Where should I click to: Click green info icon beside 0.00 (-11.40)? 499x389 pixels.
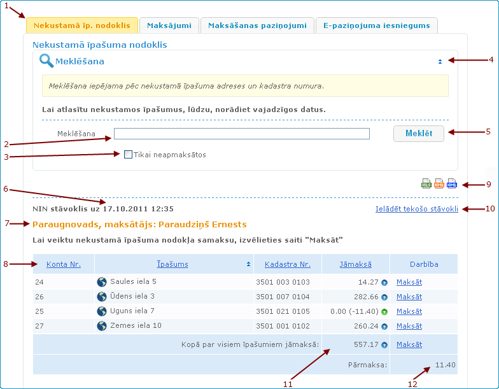[384, 312]
